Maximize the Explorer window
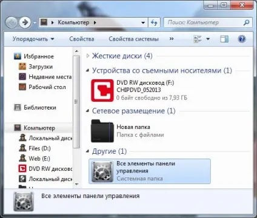This screenshot has height=218, width=257. [x=224, y=5]
